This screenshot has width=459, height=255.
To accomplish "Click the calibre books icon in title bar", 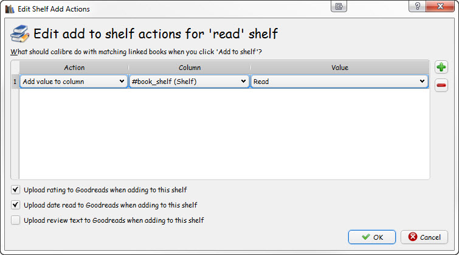I will (9, 9).
